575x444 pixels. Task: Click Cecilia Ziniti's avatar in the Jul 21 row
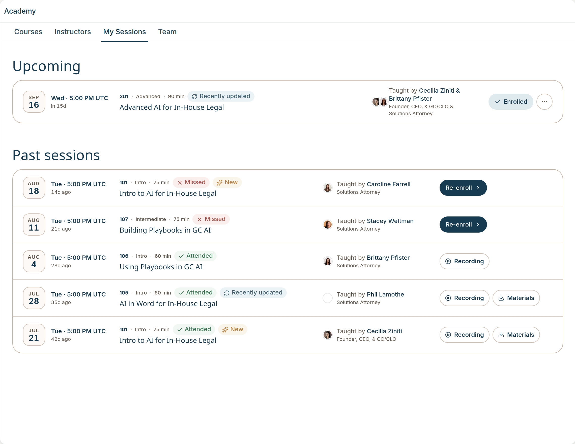[x=328, y=335]
